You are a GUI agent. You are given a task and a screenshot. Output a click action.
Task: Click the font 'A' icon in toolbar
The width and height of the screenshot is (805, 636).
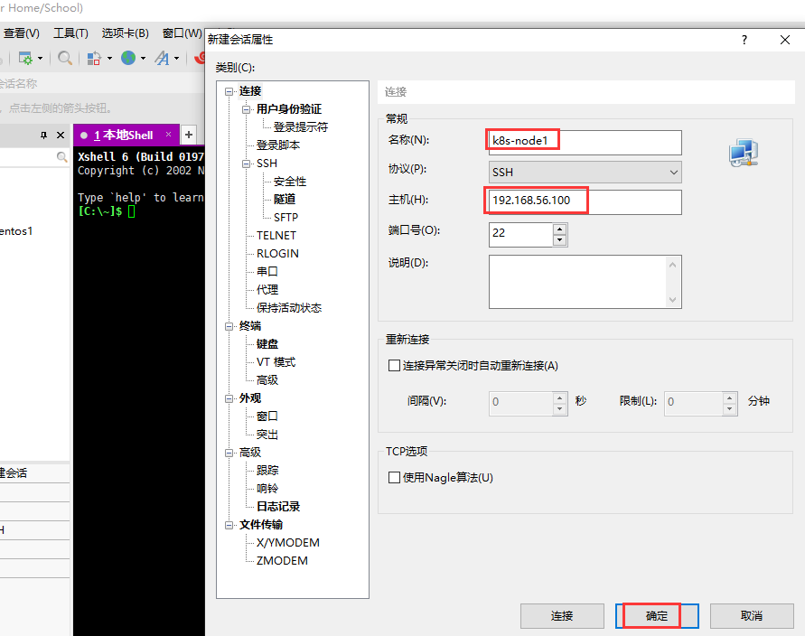pos(163,58)
